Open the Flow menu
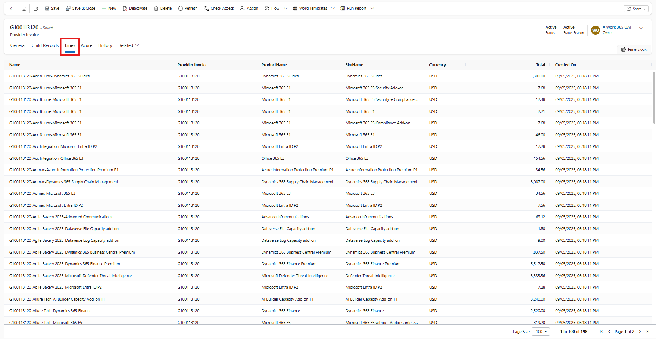This screenshot has height=339, width=656. click(x=272, y=8)
